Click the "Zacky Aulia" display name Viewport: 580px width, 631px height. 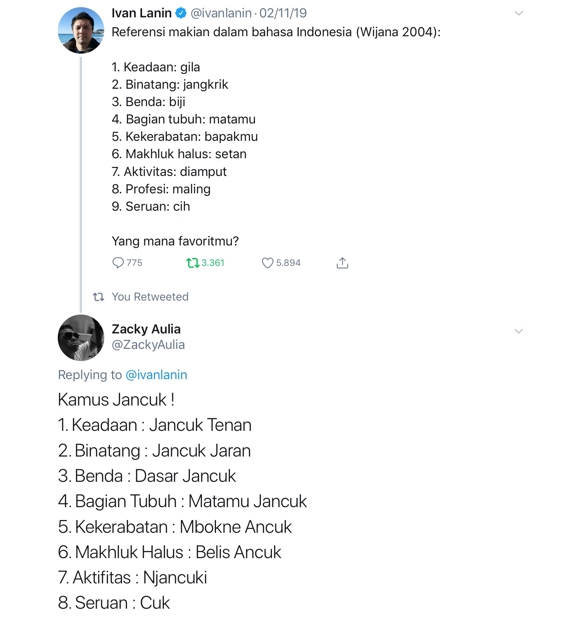coord(146,329)
